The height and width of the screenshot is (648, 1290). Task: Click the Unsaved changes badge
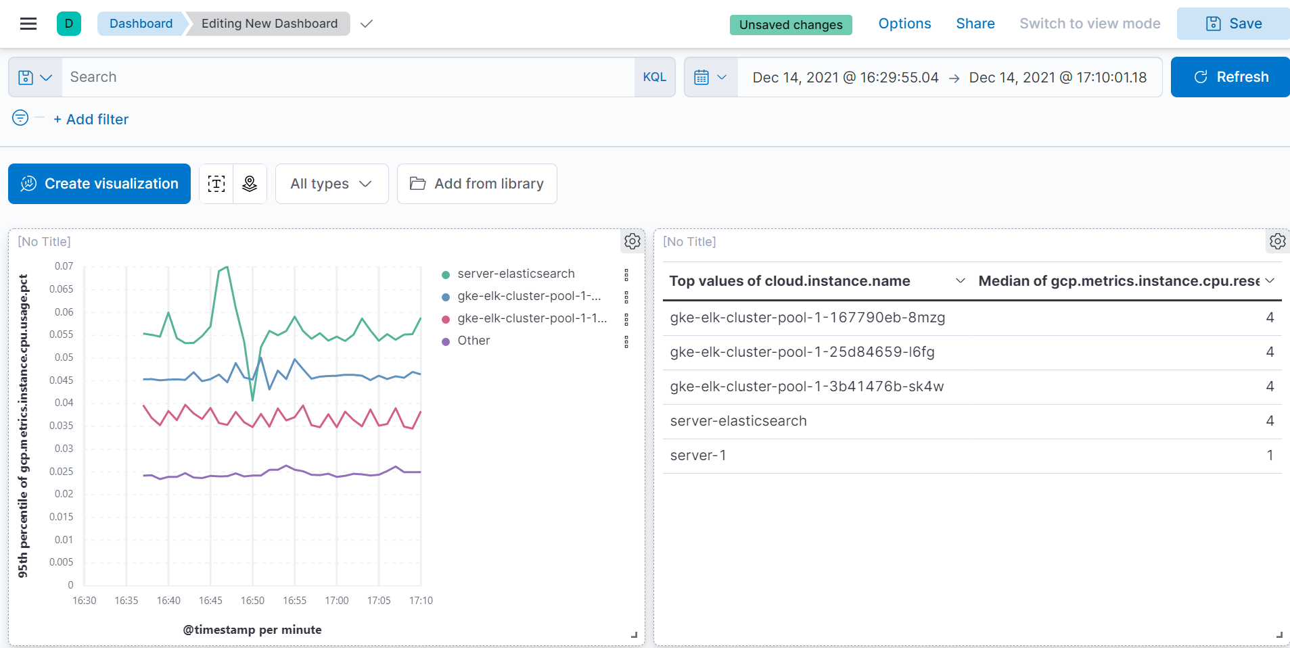(791, 25)
